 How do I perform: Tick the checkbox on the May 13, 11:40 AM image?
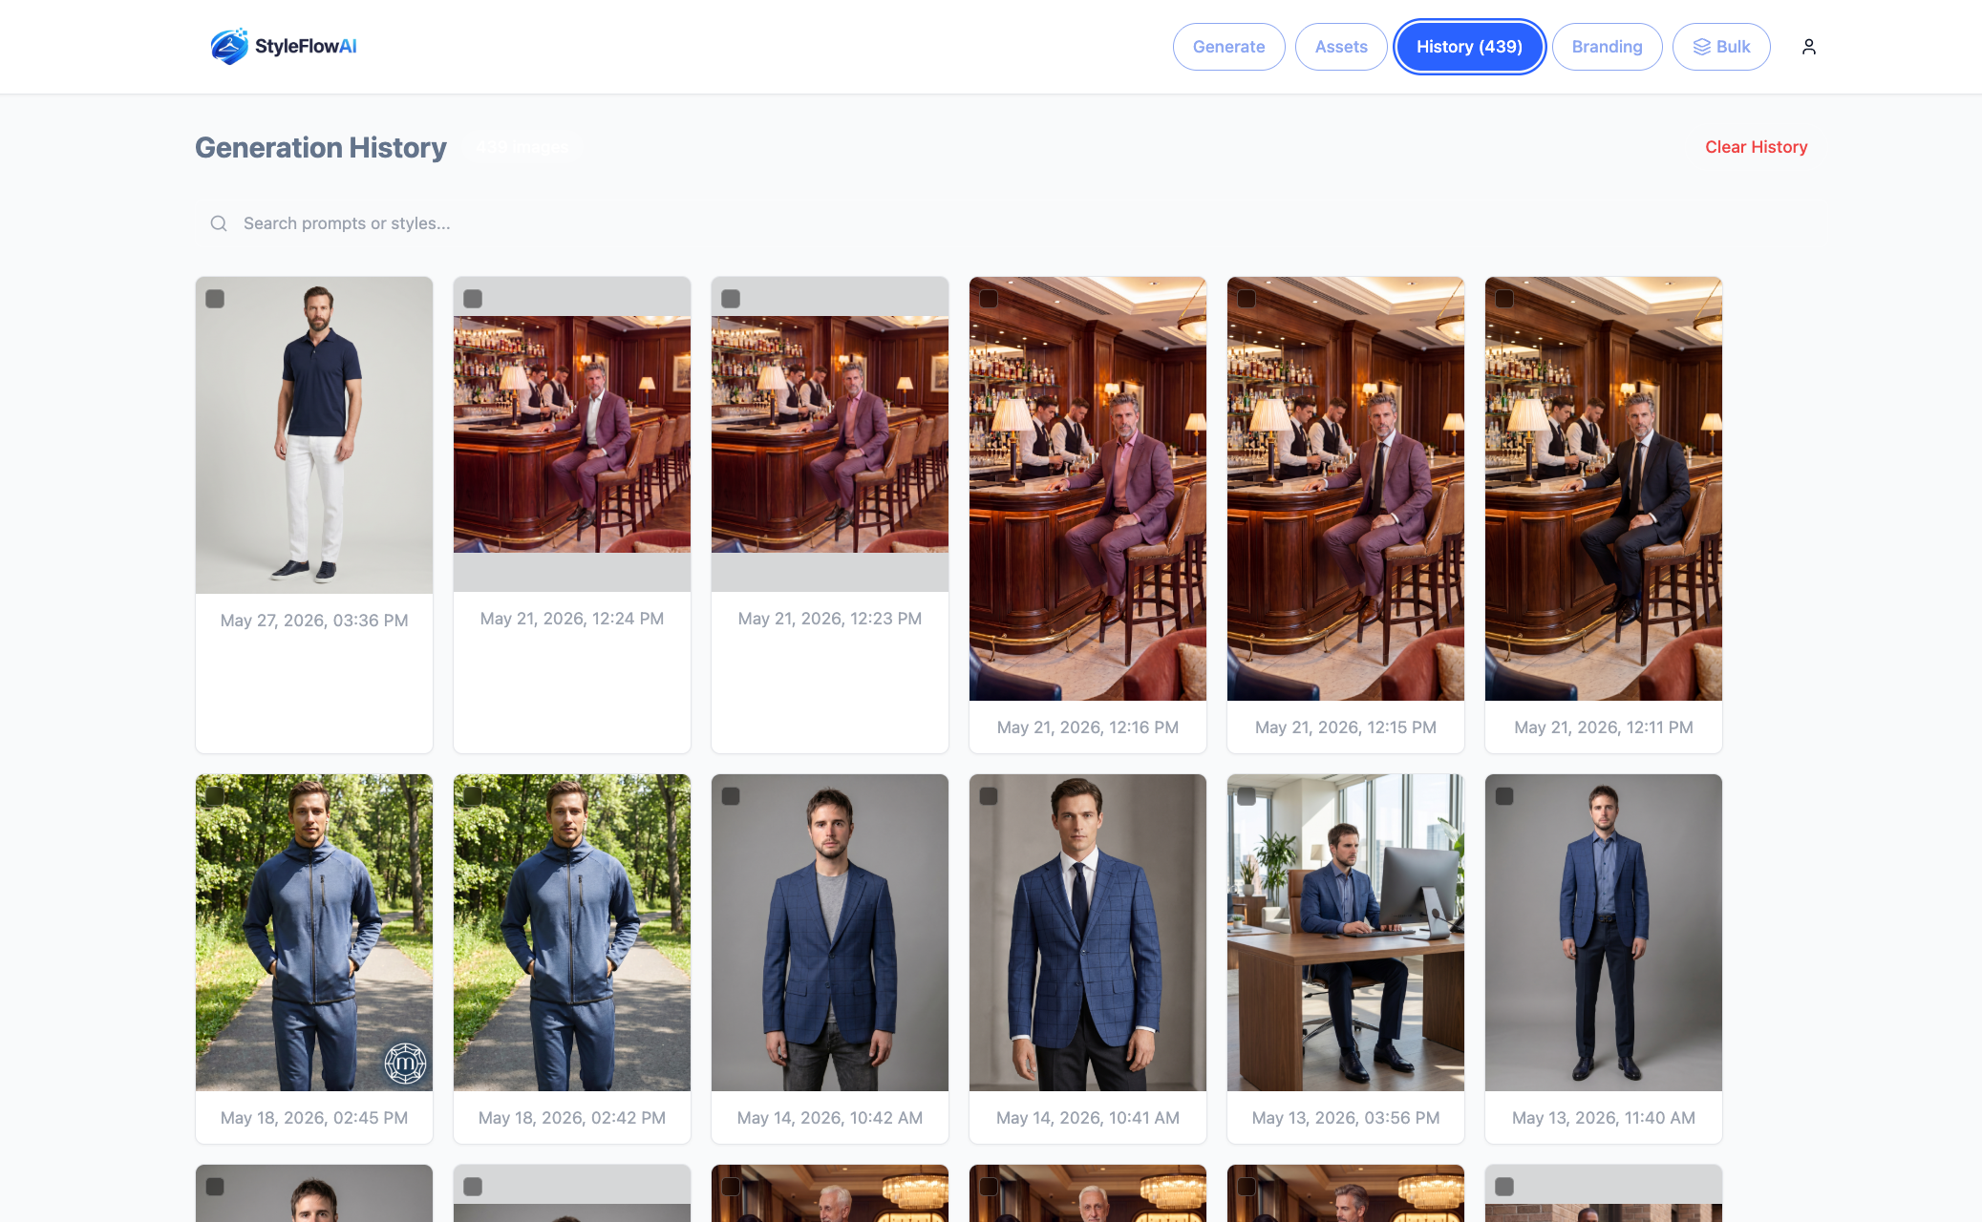pyautogui.click(x=1504, y=796)
